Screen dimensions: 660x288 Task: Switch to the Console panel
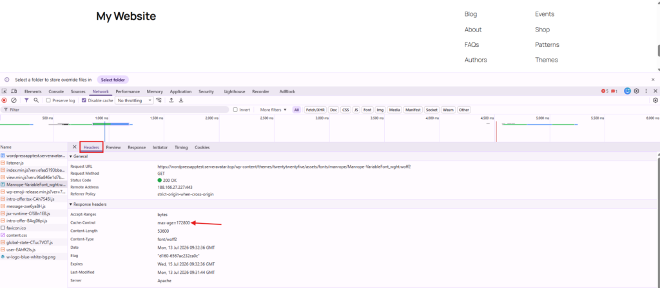[56, 91]
